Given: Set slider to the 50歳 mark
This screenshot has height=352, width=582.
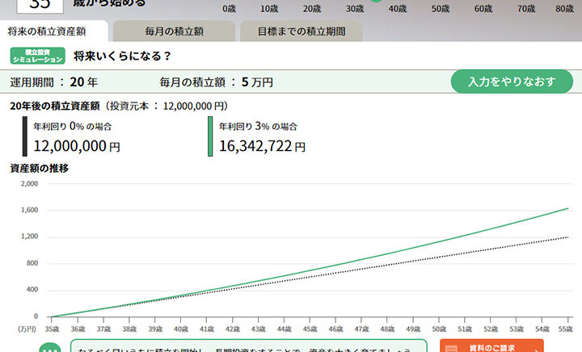Looking at the screenshot, I should [x=441, y=9].
